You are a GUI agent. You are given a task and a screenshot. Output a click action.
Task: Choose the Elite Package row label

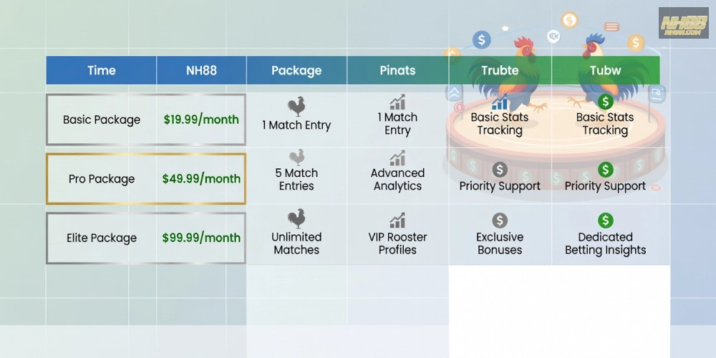(x=102, y=238)
